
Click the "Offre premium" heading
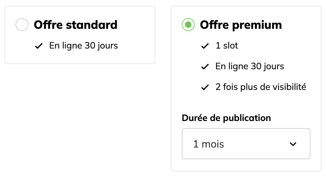(241, 25)
